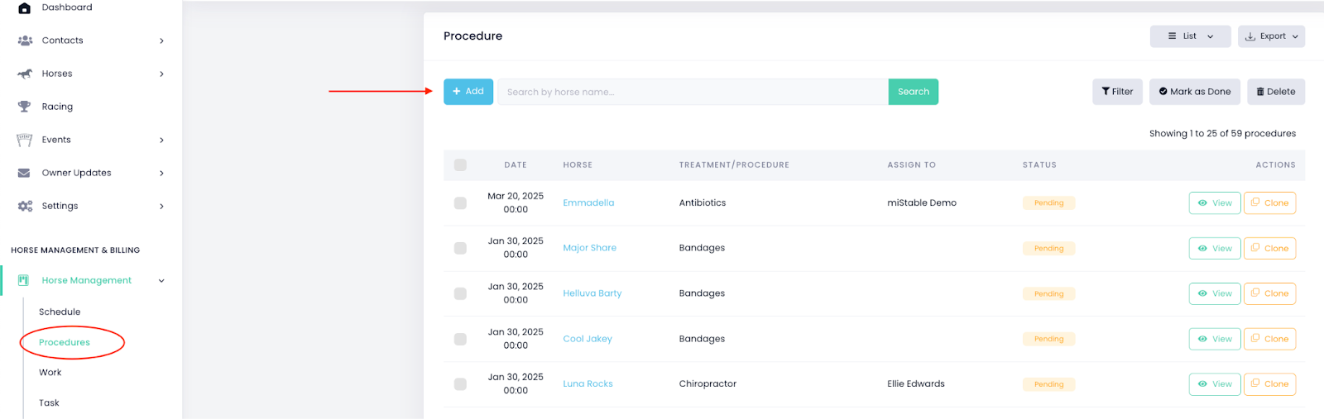Image resolution: width=1324 pixels, height=419 pixels.
Task: View the Helluva Barty procedure
Action: point(1214,293)
